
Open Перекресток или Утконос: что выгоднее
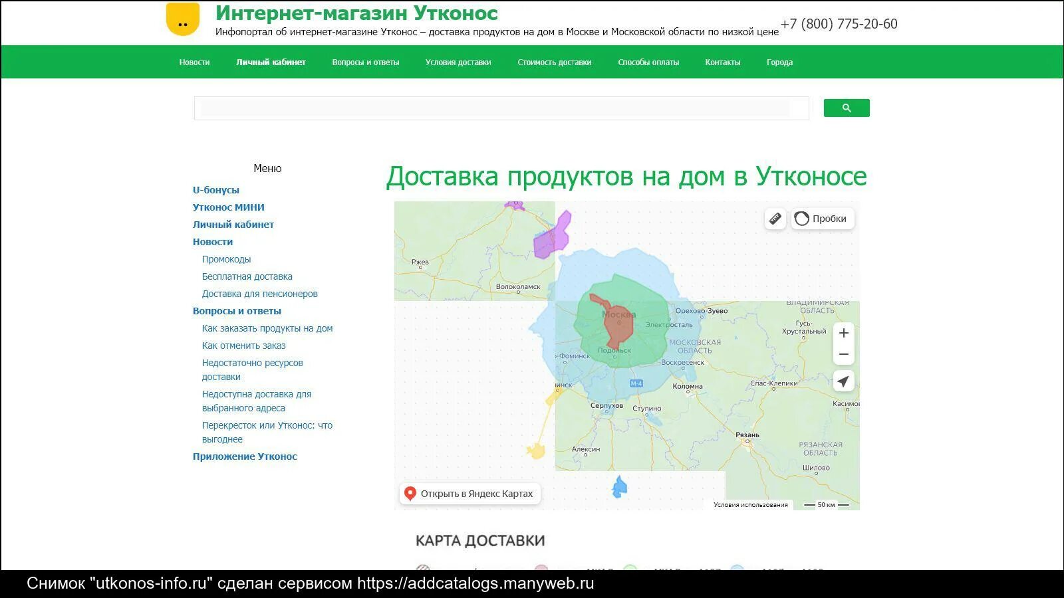(x=267, y=433)
